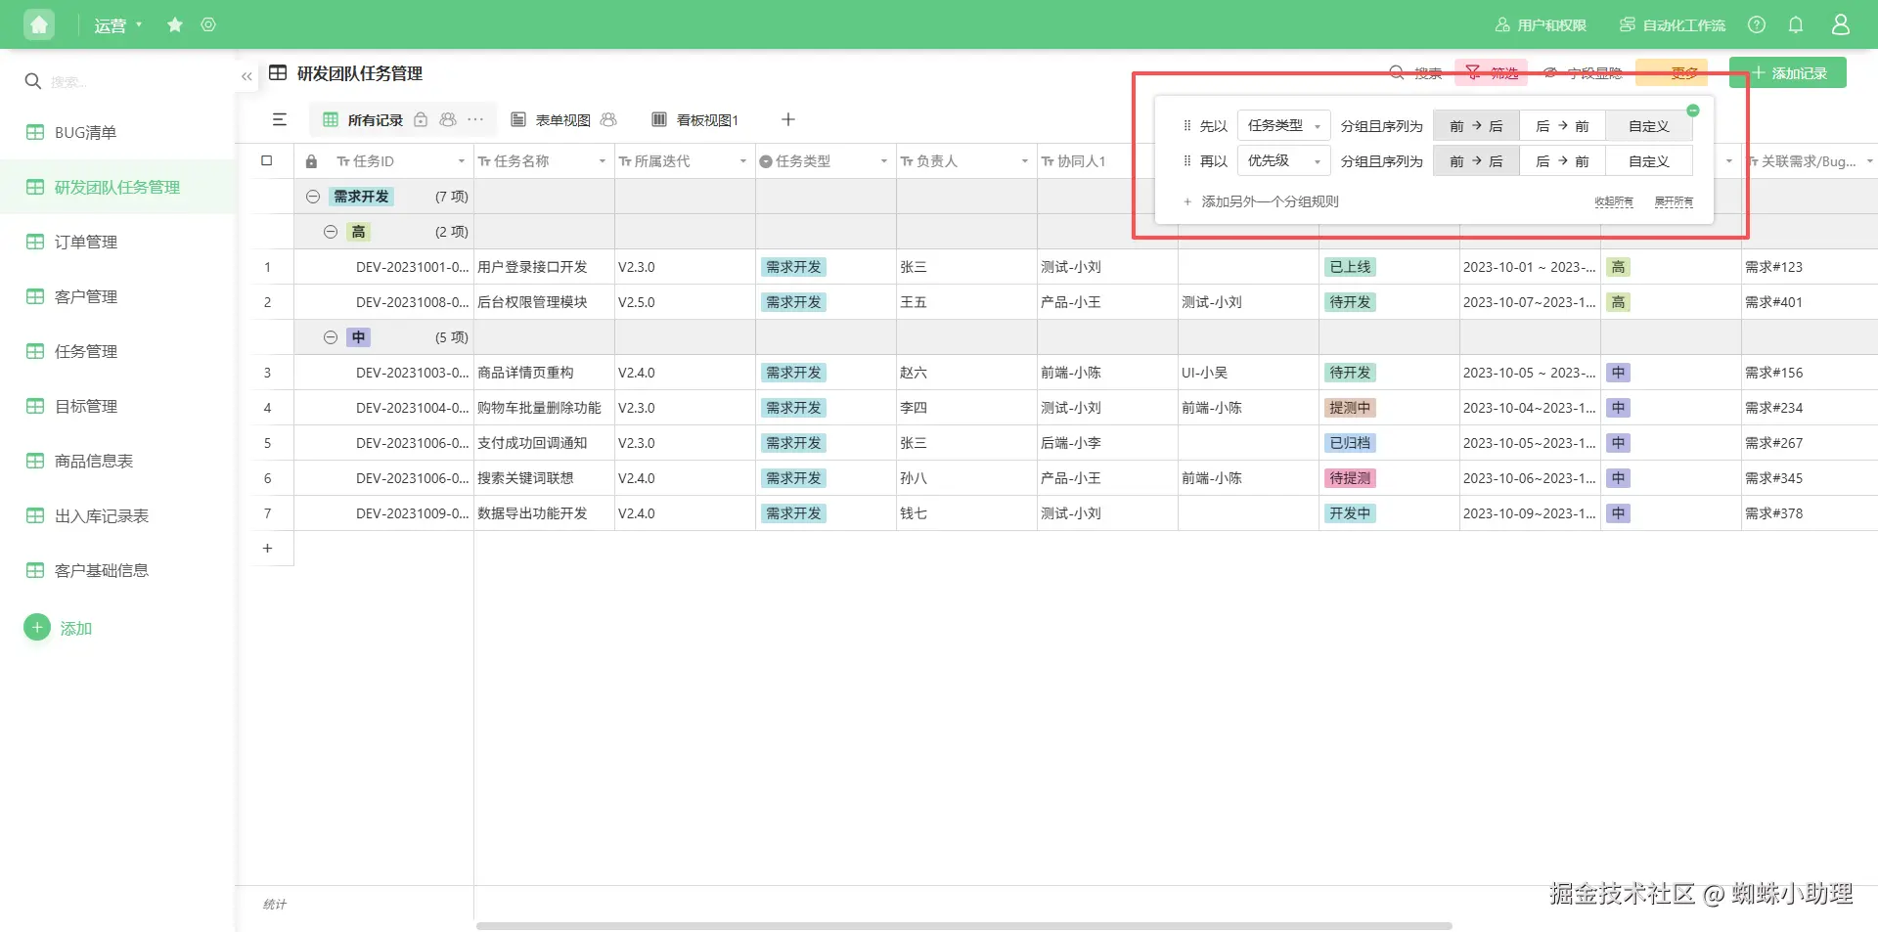Open the 任务名称 column dropdown arrow
The image size is (1878, 932).
tap(603, 161)
